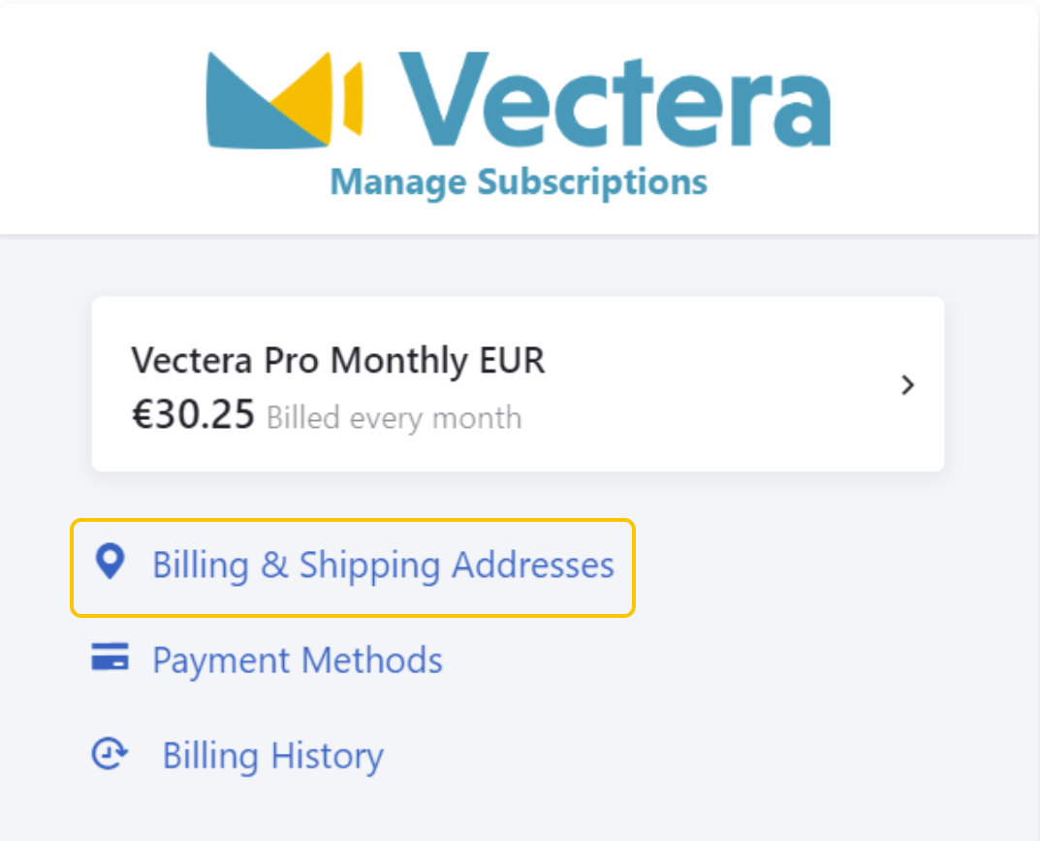Viewport: 1040px width, 841px height.
Task: Go to Payment Methods
Action: pyautogui.click(x=268, y=660)
